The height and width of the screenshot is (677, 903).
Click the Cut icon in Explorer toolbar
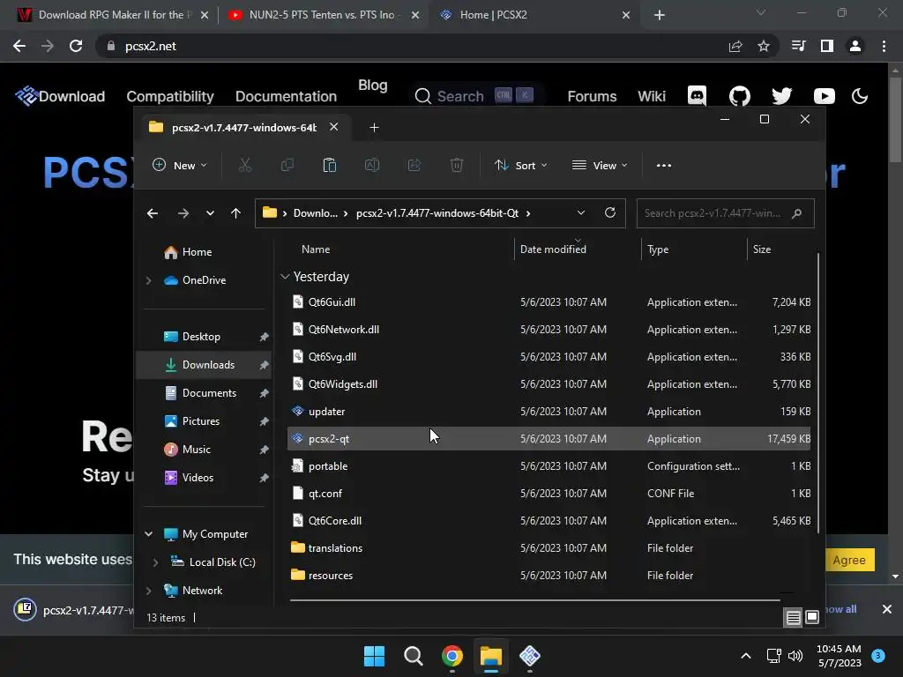click(x=245, y=165)
